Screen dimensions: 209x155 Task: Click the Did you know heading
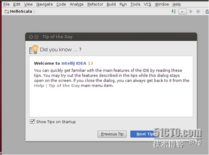(60, 49)
